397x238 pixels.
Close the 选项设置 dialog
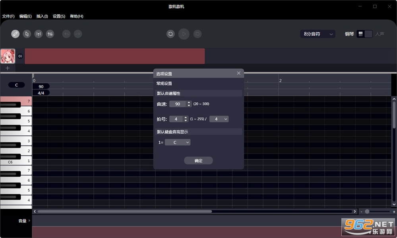238,73
